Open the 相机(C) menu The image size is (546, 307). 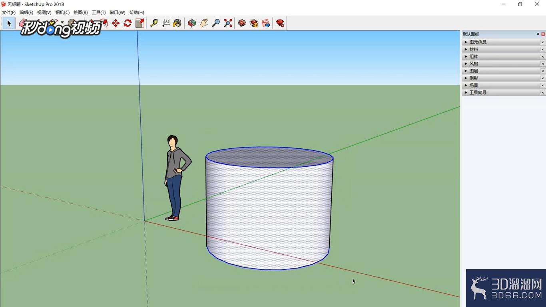[x=62, y=12]
